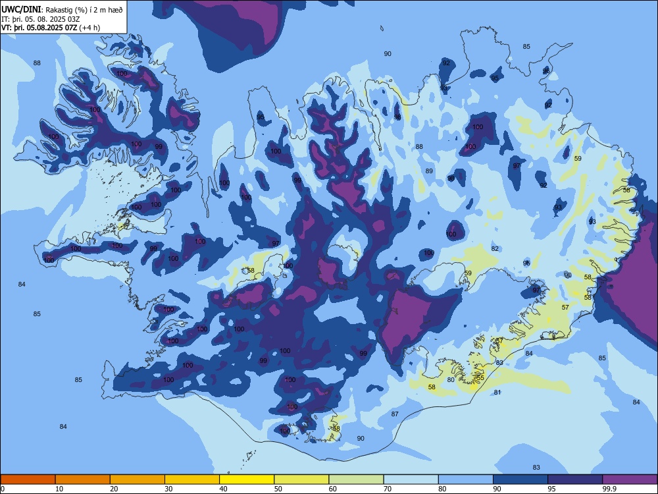Select the "89" humidity value on the map
The image size is (658, 494).
[429, 171]
